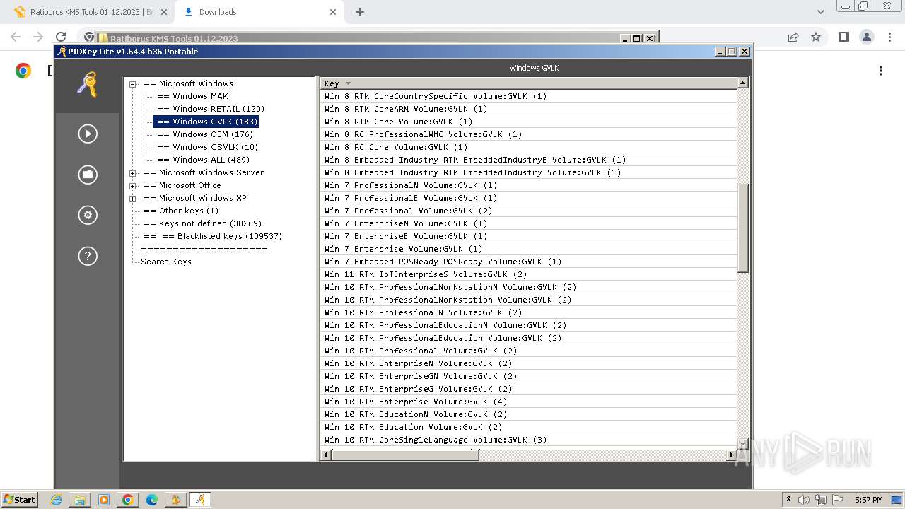Open media player taskbar icon

tap(104, 500)
